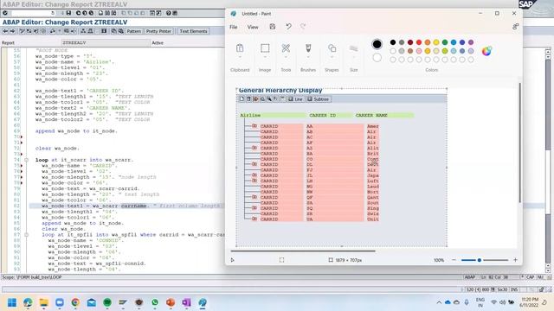Click the Share icon in Paint title area
554x311 pixels.
[x=516, y=27]
